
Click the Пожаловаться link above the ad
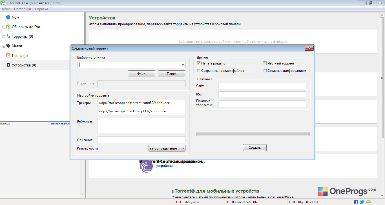[60, 124]
